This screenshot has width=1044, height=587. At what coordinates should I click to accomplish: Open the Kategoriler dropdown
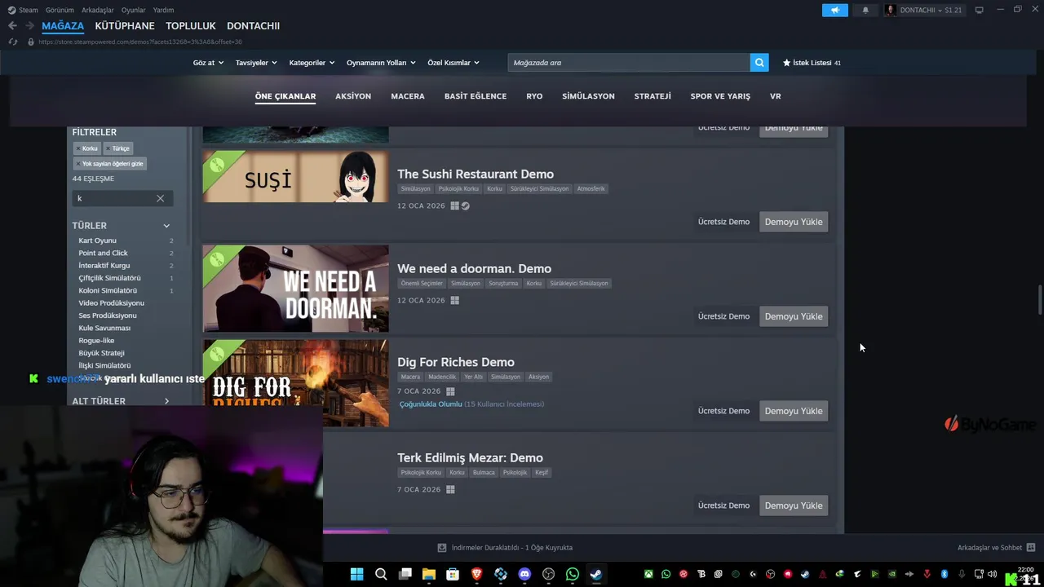tap(312, 63)
